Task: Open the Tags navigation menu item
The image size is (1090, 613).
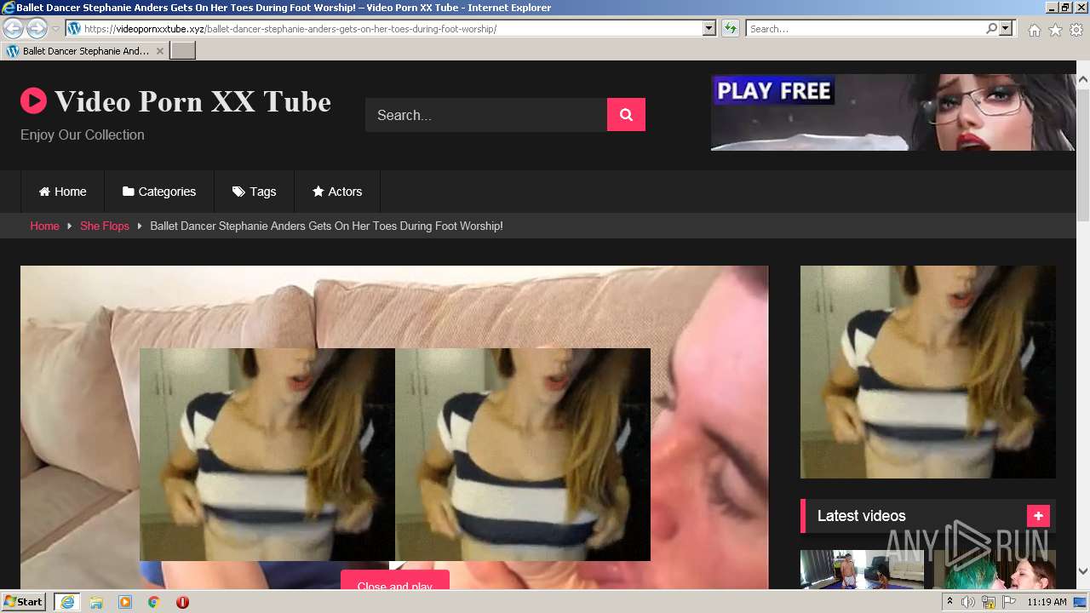Action: 254,192
